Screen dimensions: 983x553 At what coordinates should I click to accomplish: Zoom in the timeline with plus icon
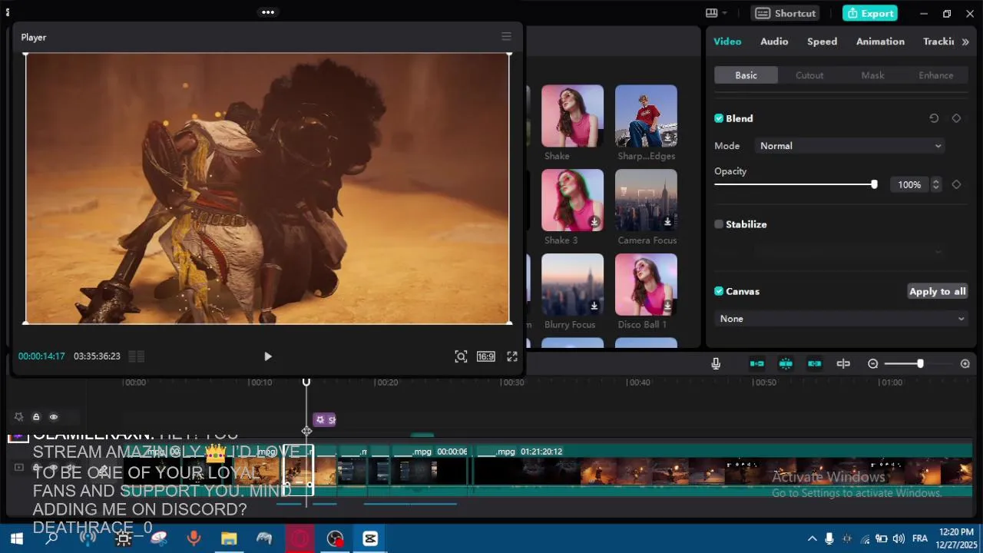tap(965, 364)
